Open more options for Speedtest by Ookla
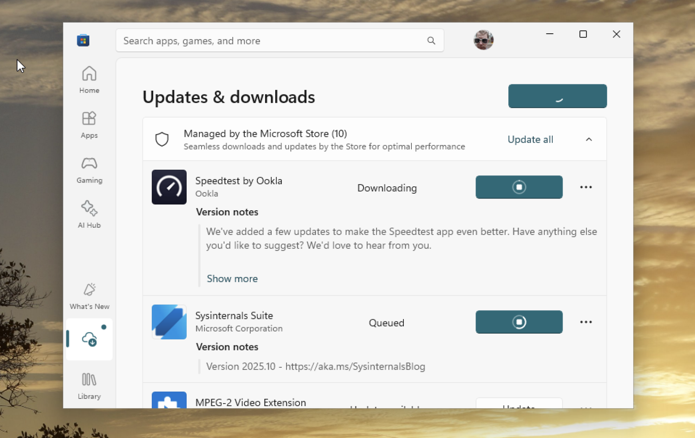Image resolution: width=695 pixels, height=438 pixels. [x=586, y=187]
